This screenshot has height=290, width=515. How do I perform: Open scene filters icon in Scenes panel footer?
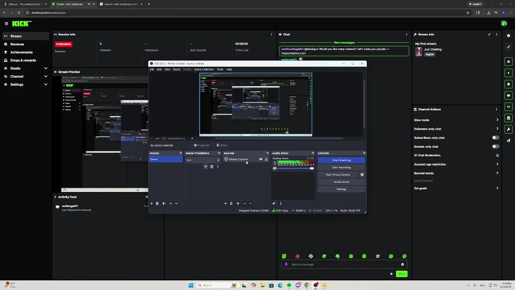click(164, 203)
